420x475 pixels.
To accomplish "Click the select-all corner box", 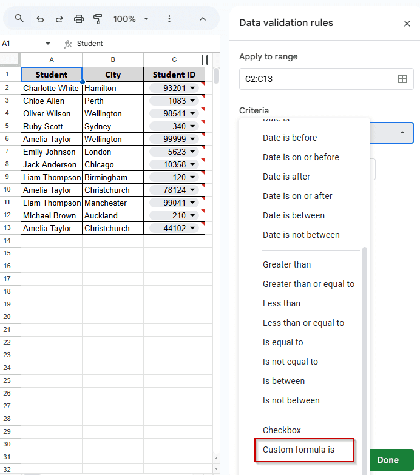I will tap(10, 59).
